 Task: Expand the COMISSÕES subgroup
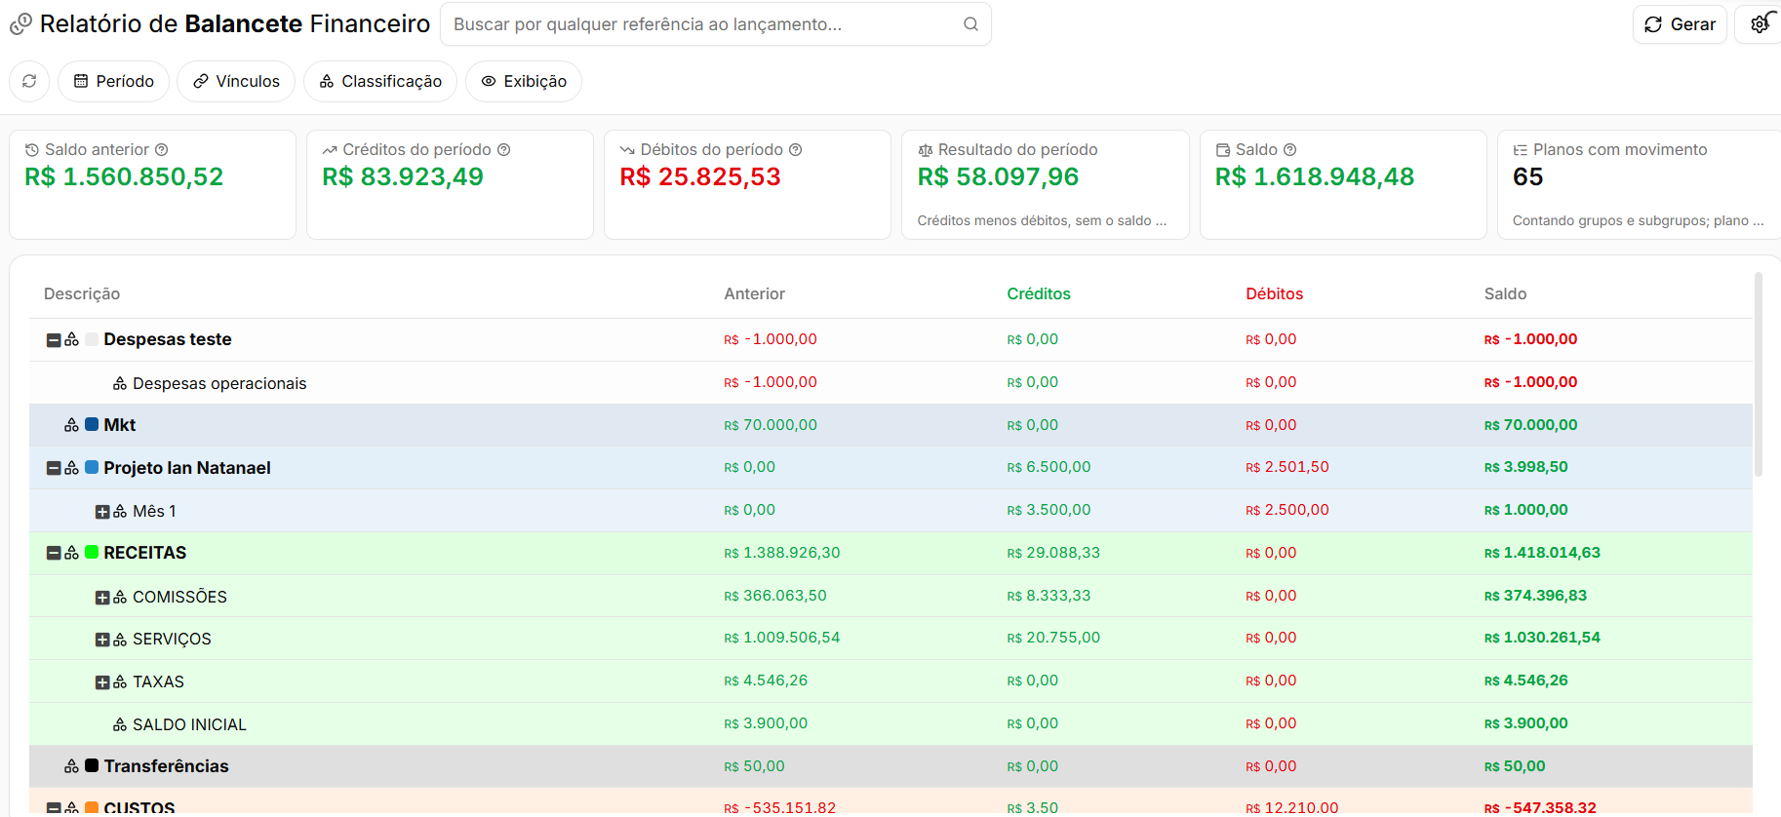point(102,598)
